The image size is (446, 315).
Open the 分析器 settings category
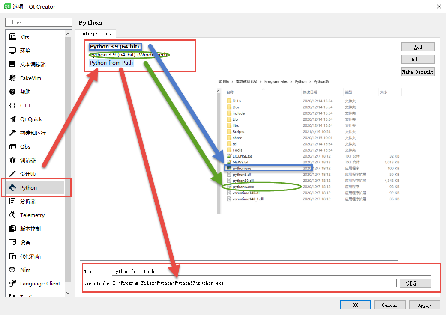(x=36, y=202)
